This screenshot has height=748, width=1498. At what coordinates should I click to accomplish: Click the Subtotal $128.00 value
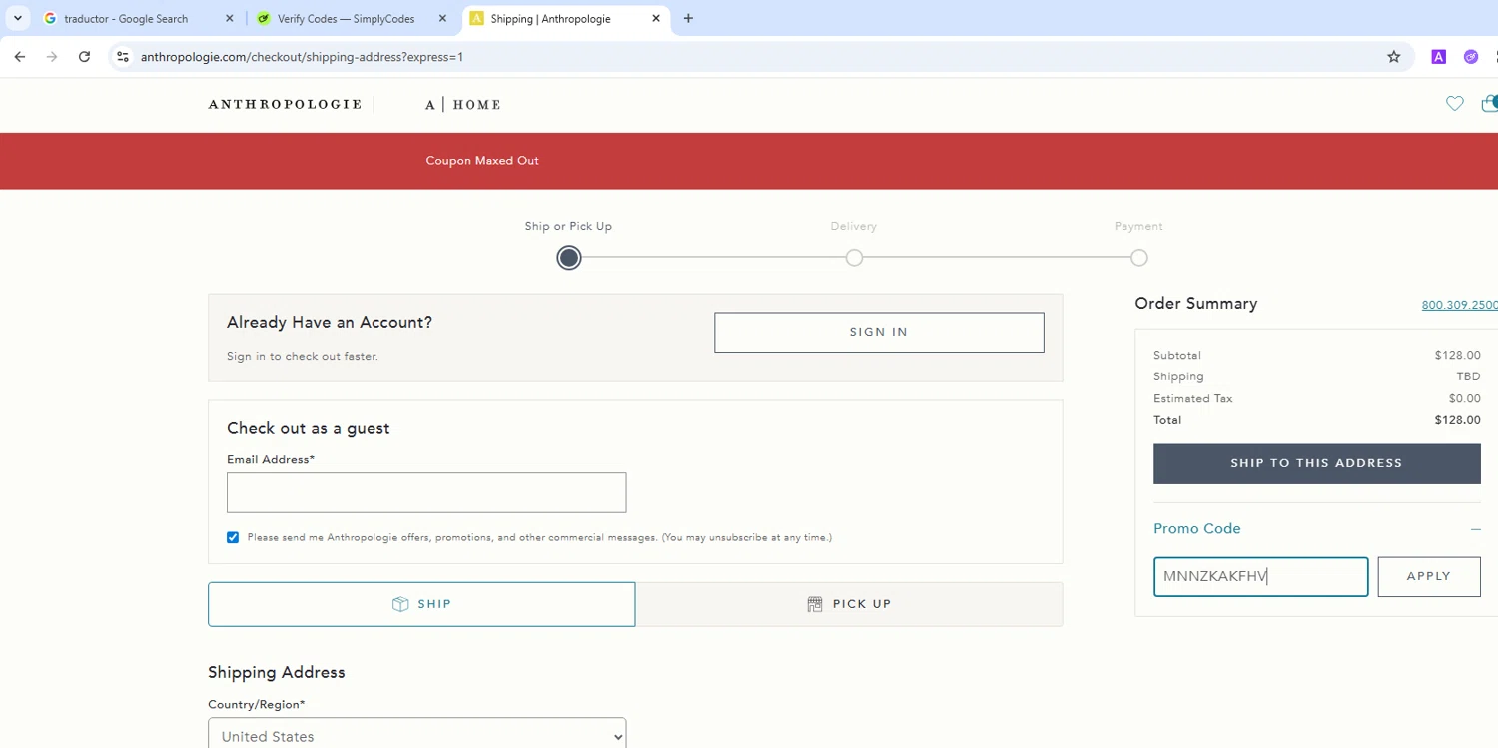pos(1457,355)
